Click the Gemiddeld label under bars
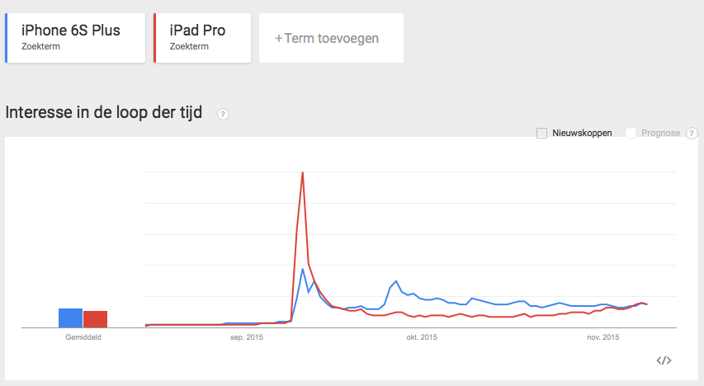Viewport: 704px width, 386px height. point(83,337)
